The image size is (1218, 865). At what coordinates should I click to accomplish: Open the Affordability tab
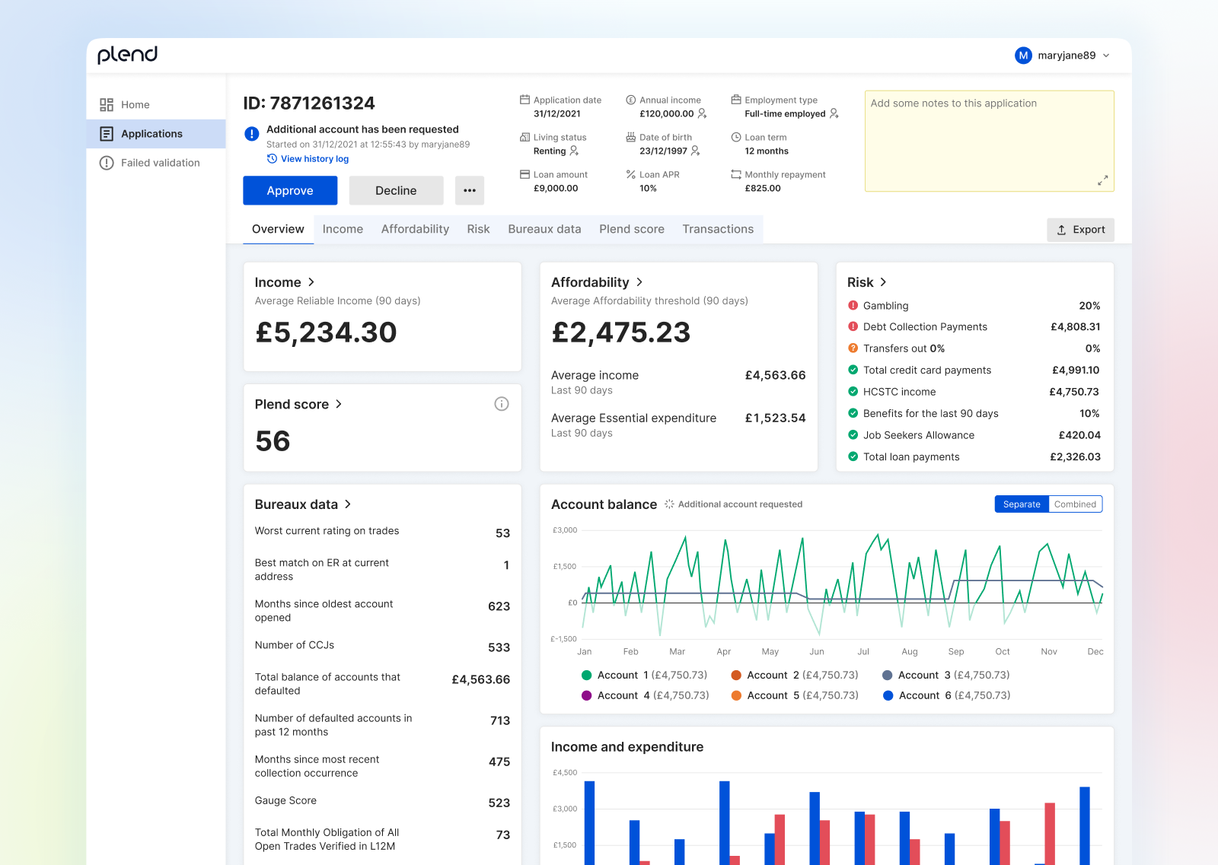tap(415, 228)
